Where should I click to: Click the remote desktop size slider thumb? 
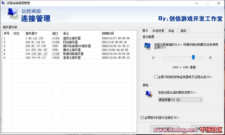tap(193, 57)
